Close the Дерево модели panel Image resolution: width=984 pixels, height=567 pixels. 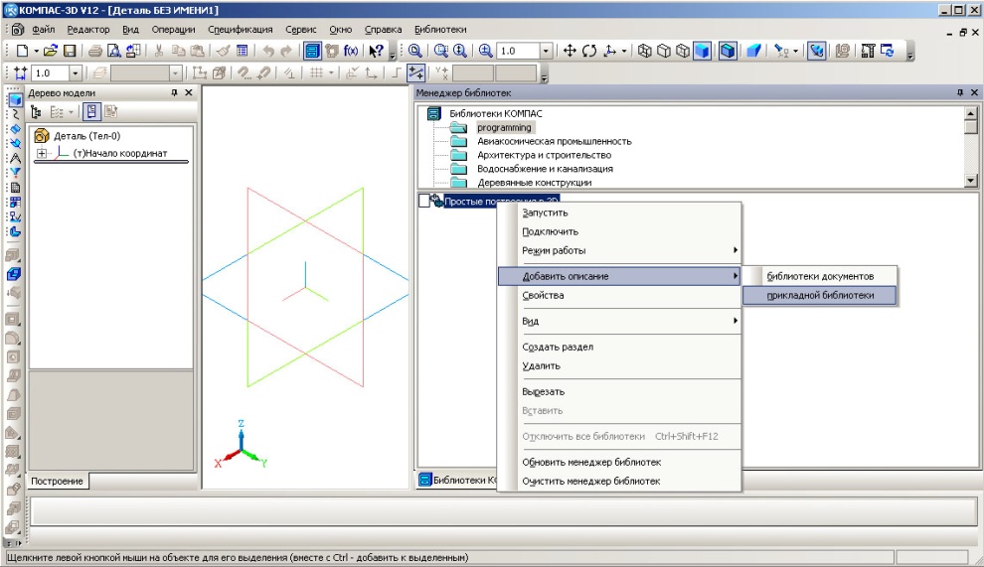189,92
